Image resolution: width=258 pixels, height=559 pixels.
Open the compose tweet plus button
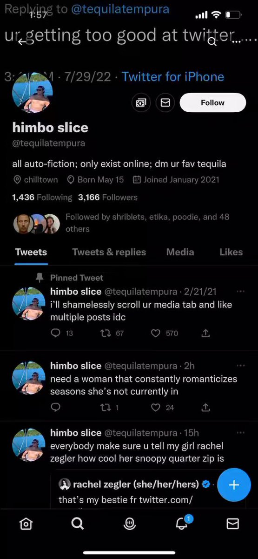(x=234, y=485)
